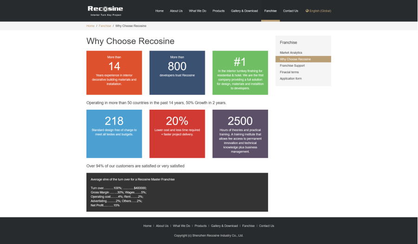The image size is (418, 244).
Task: Click the green #1 stat tile
Action: pos(240,73)
